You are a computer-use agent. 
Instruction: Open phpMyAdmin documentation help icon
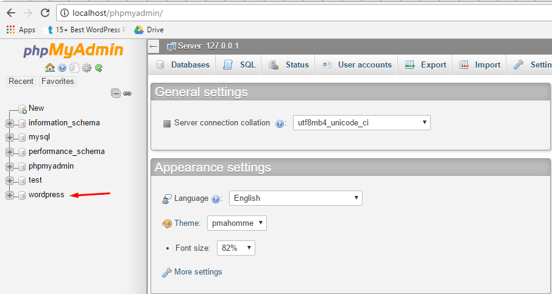coord(62,68)
